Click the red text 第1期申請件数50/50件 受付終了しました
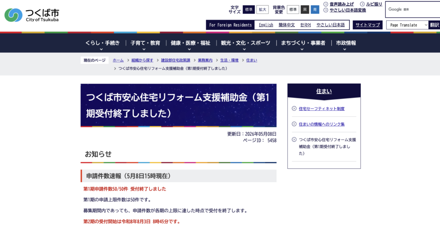 (x=125, y=189)
